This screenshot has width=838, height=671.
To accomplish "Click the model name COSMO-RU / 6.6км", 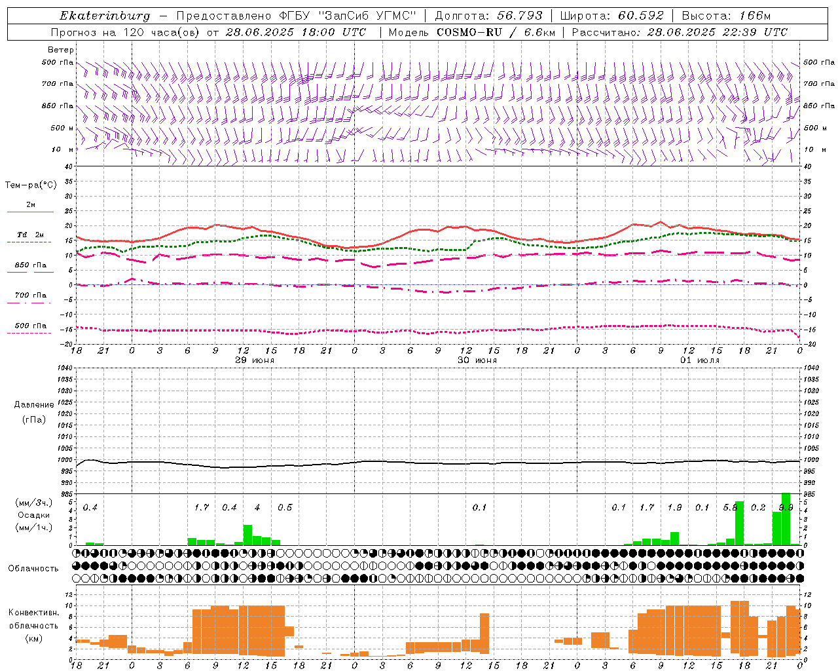I will [495, 32].
